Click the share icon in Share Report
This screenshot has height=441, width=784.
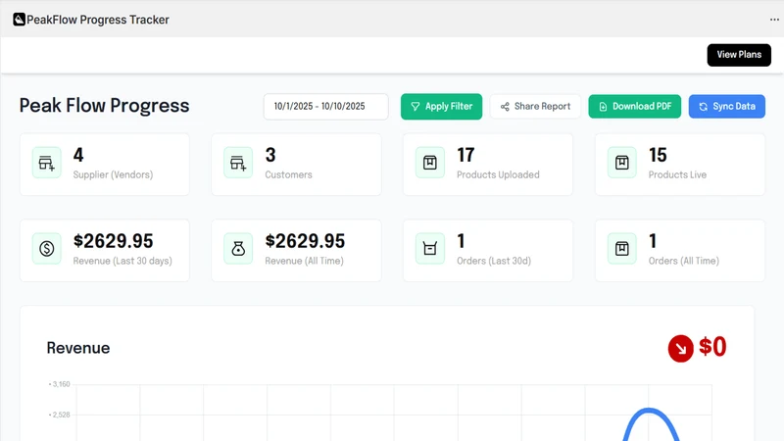(x=505, y=107)
